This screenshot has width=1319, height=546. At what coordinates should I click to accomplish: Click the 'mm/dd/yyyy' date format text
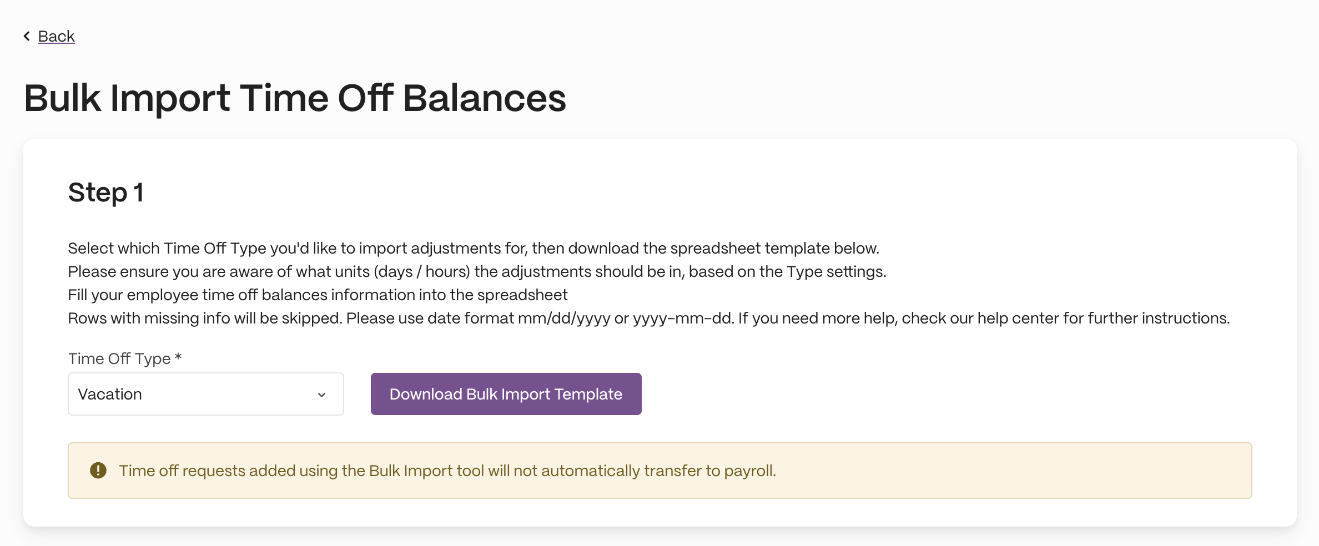[x=564, y=318]
